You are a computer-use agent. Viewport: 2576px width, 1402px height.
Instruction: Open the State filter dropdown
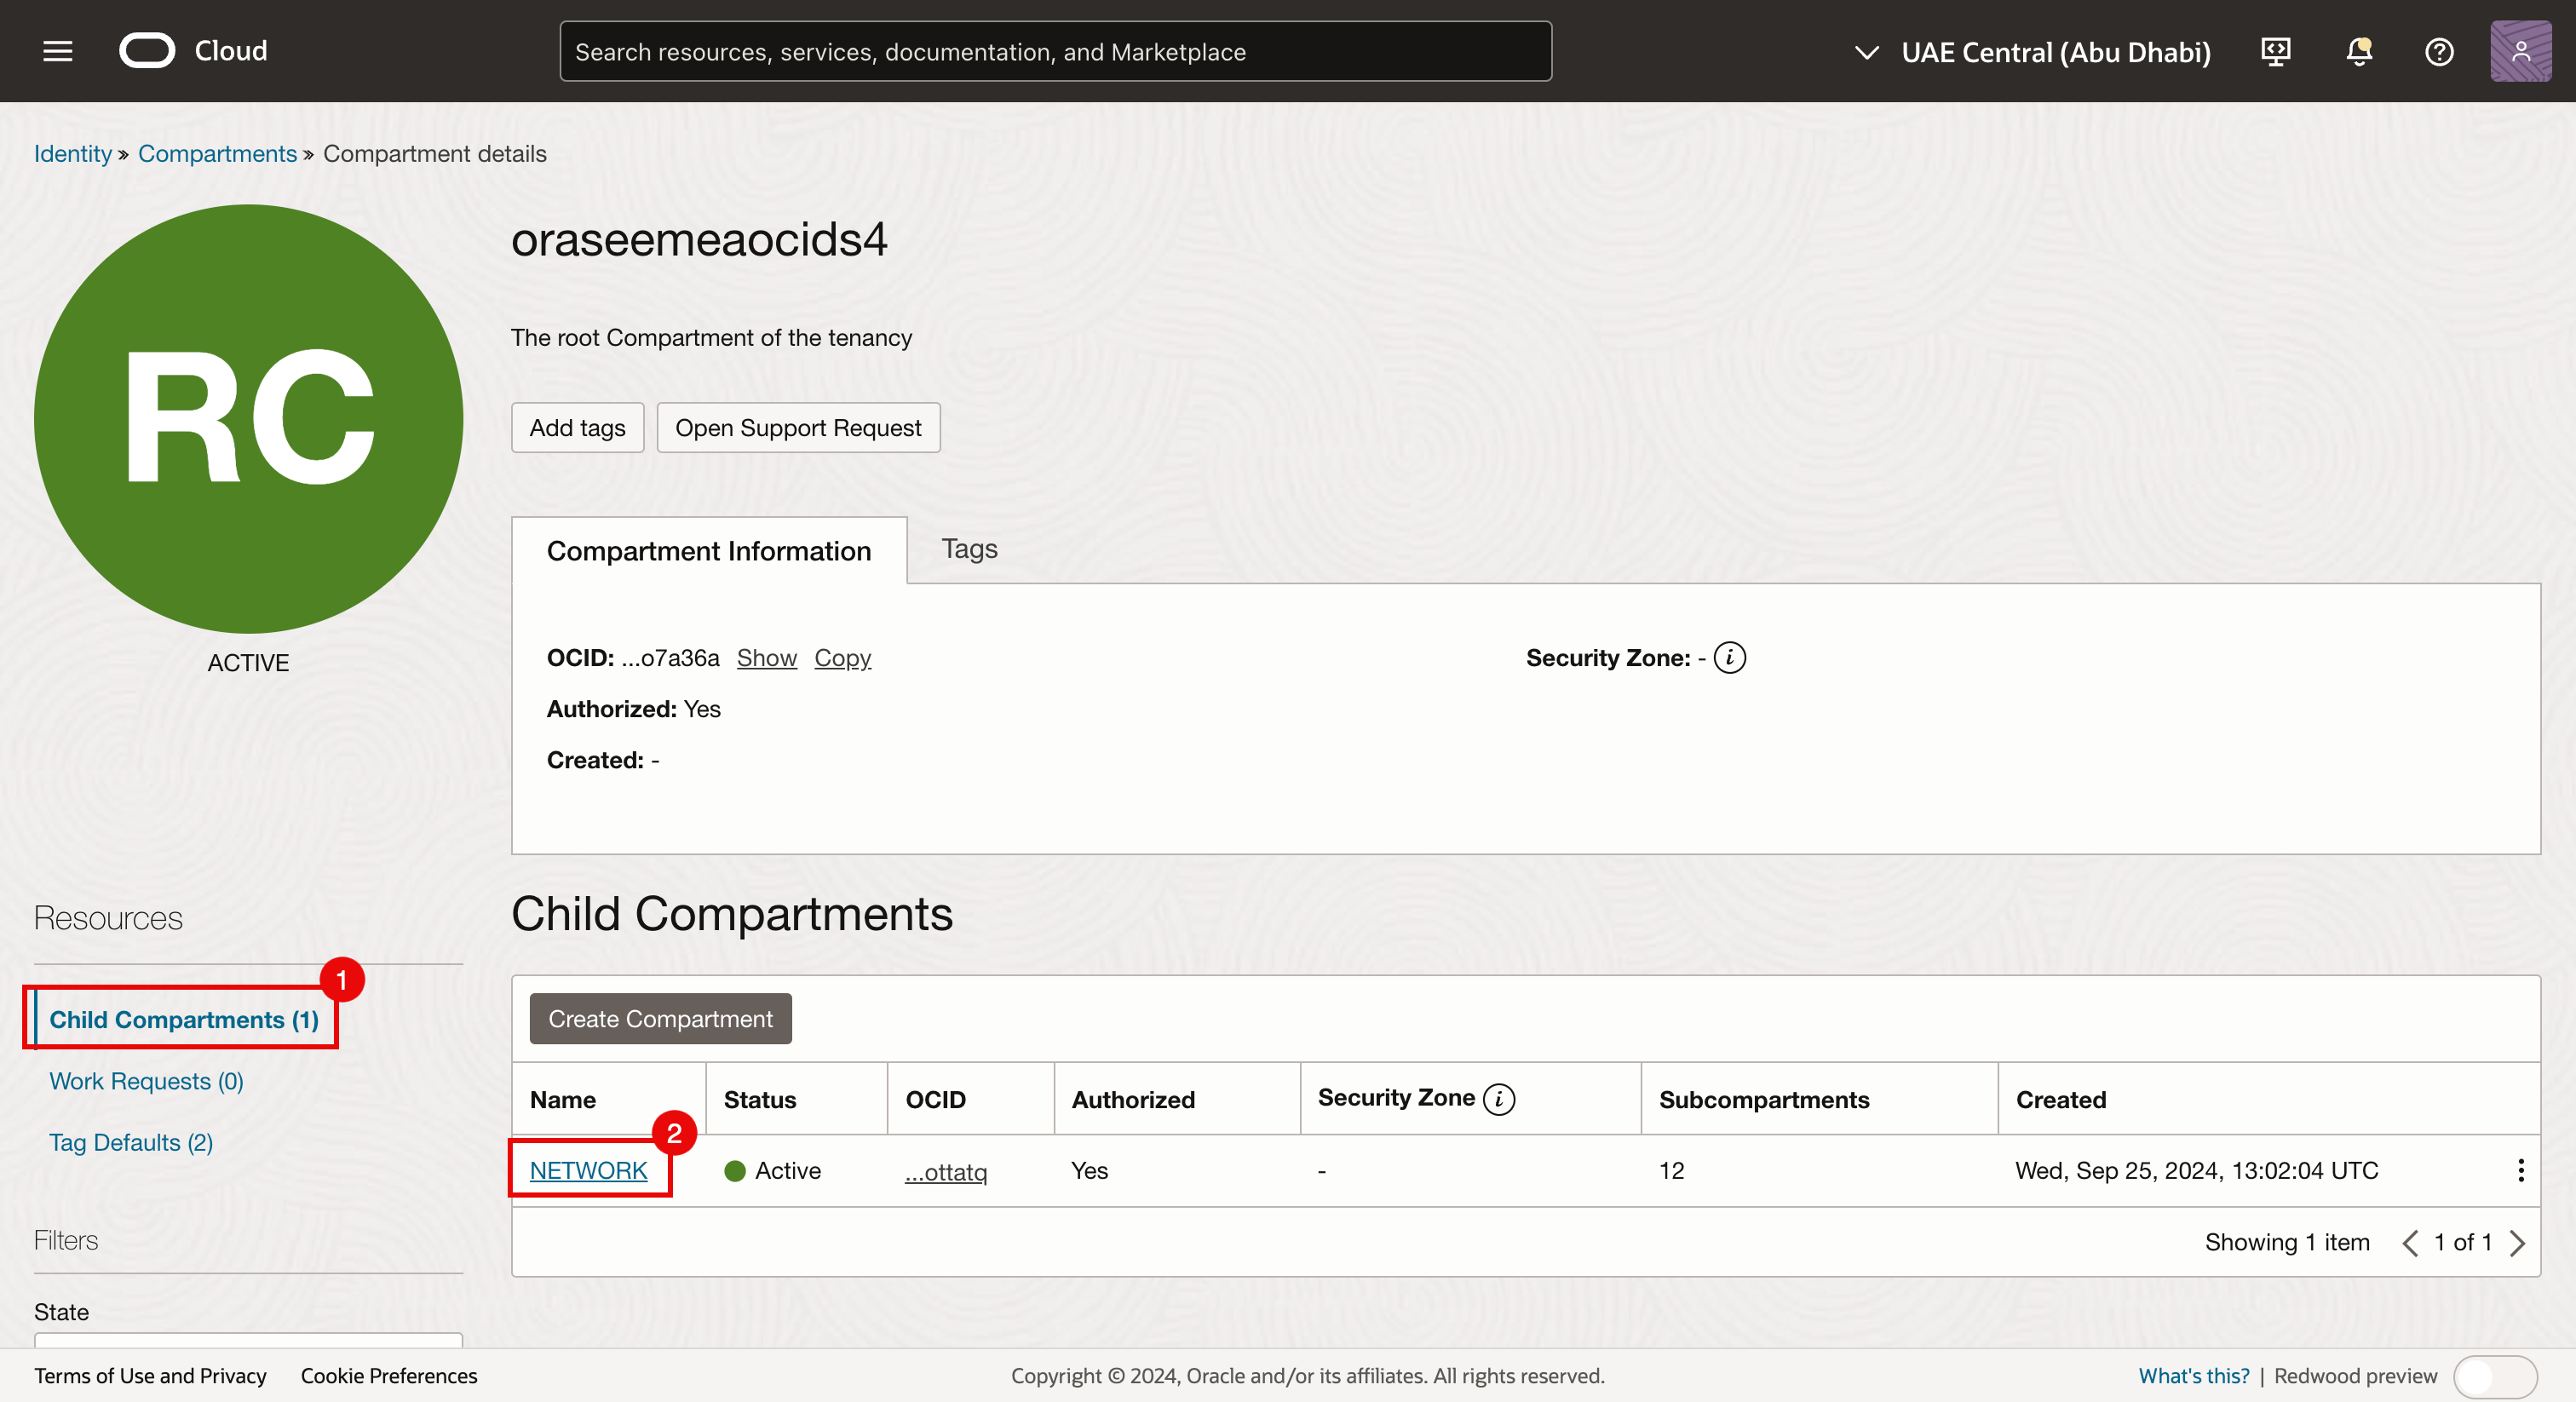(248, 1339)
